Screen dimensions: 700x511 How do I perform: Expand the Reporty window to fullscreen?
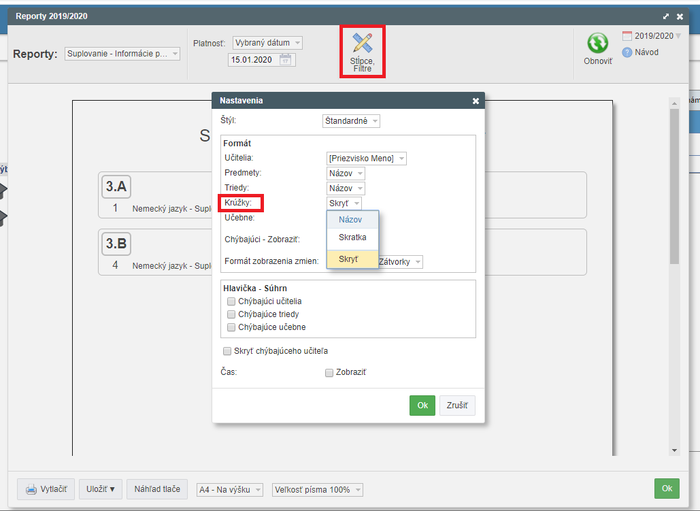[x=665, y=16]
